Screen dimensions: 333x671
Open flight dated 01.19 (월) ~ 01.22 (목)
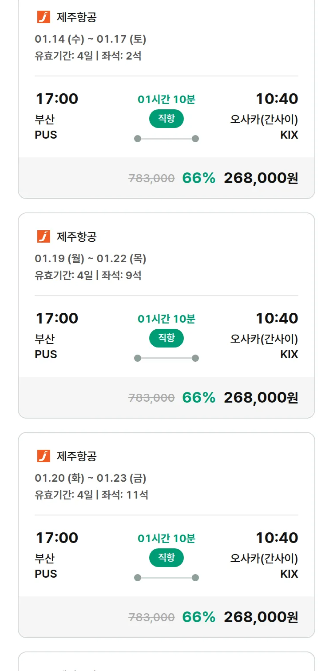point(91,259)
